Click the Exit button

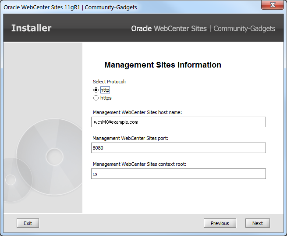pos(28,223)
